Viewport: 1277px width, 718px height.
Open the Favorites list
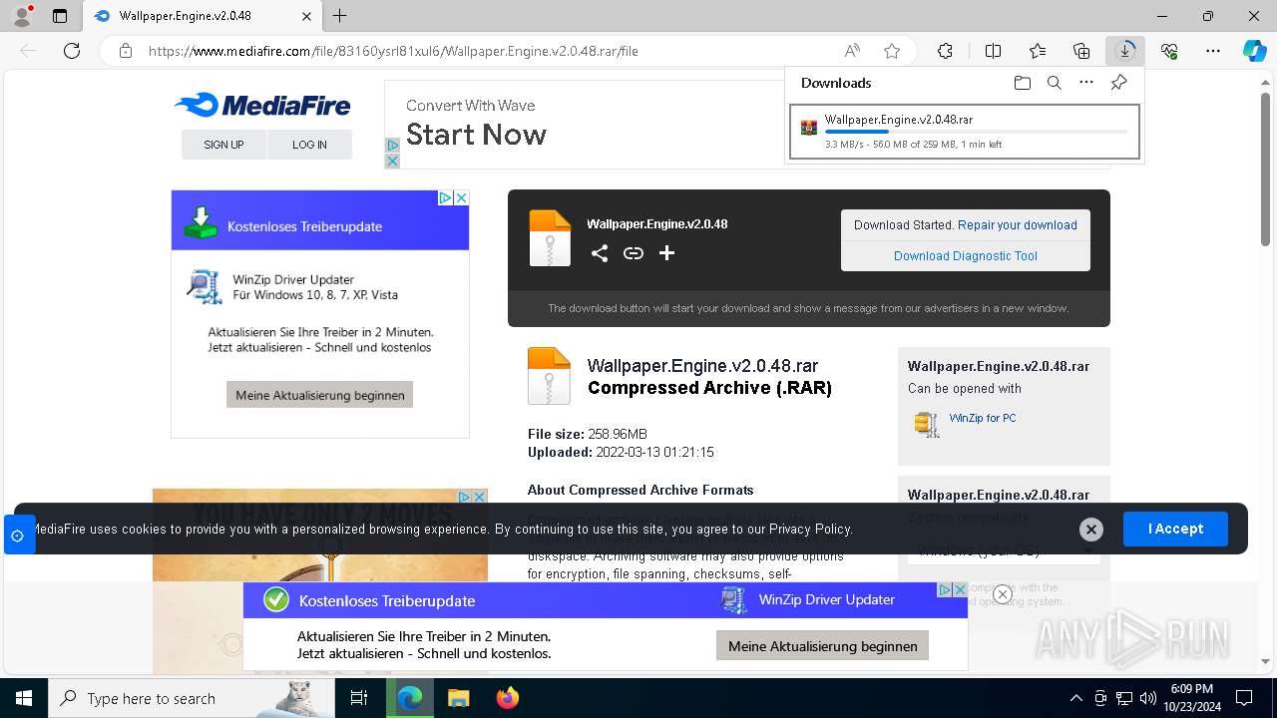point(1038,51)
